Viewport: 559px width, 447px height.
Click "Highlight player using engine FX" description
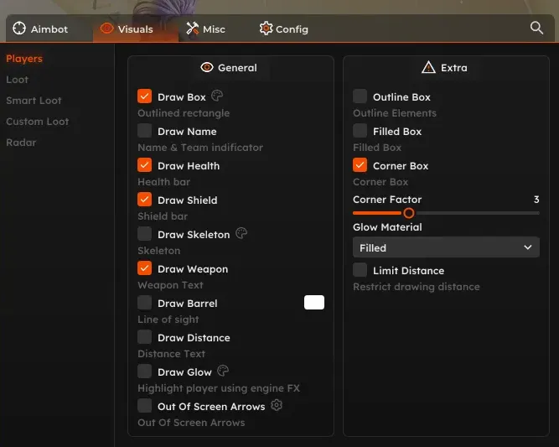click(x=219, y=388)
